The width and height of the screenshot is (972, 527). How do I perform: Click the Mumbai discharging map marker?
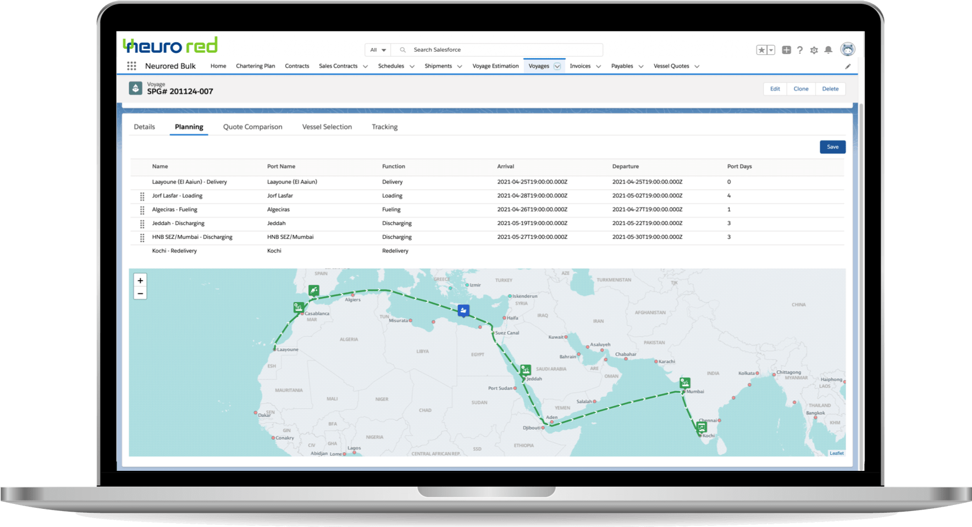(685, 383)
